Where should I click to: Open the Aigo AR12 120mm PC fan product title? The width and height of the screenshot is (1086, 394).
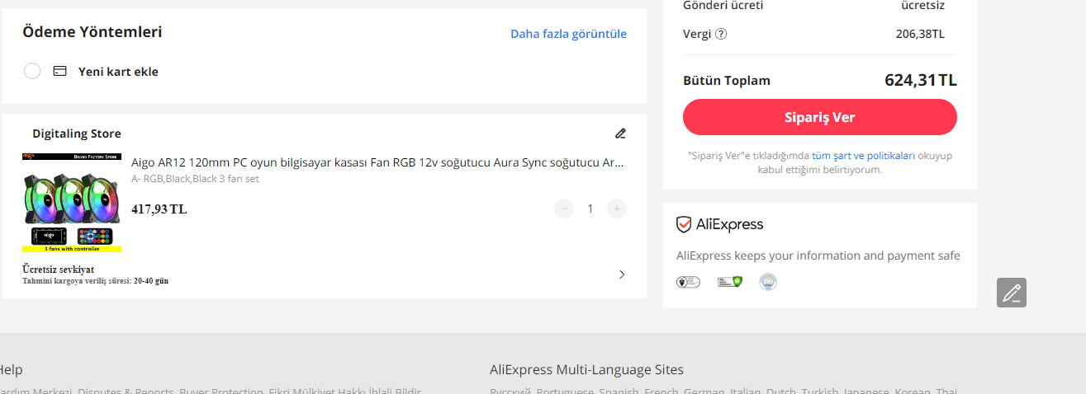[377, 162]
